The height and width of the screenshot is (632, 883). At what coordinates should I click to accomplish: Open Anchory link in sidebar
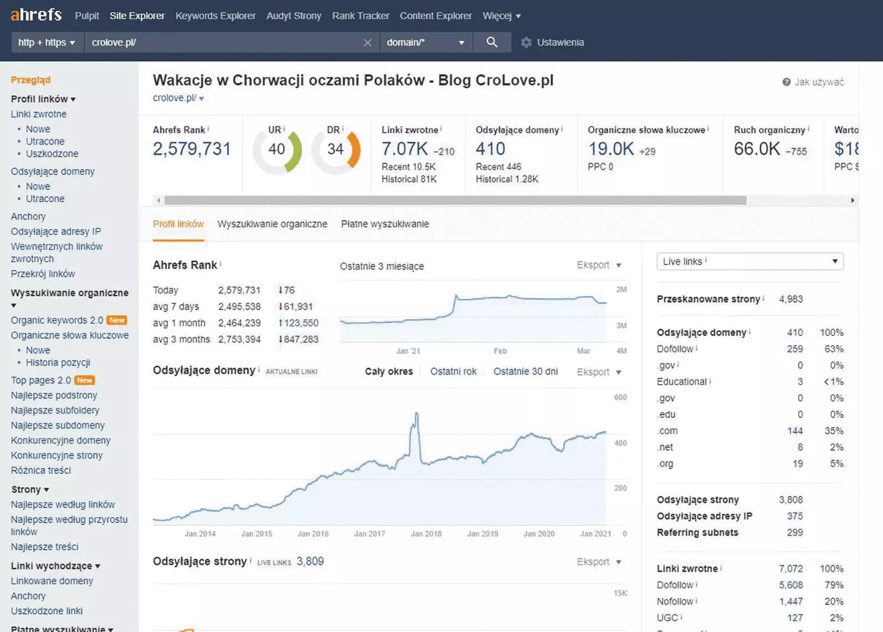click(28, 216)
